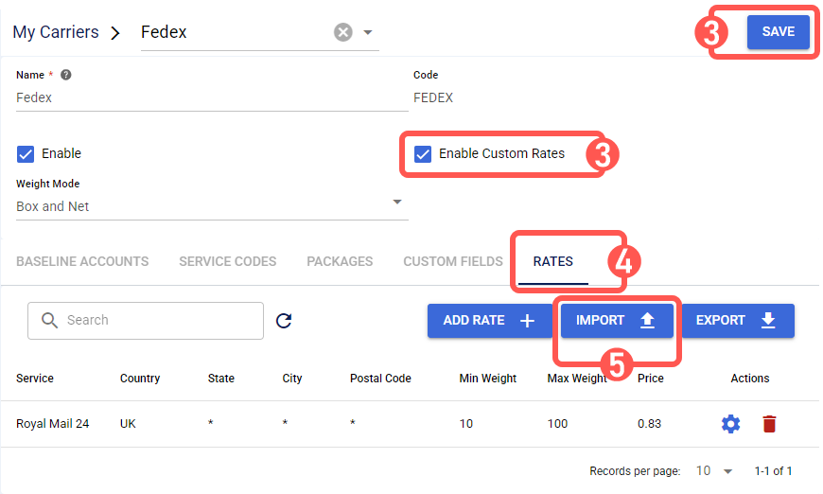Add a new rate
Image resolution: width=823 pixels, height=494 pixels.
(488, 320)
